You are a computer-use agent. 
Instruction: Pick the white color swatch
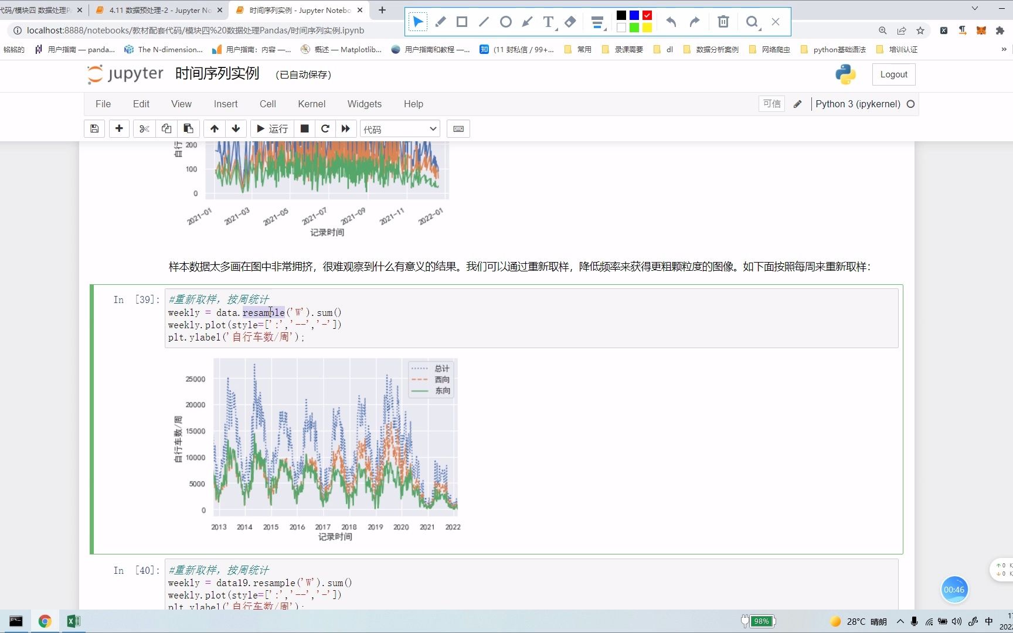tap(621, 28)
